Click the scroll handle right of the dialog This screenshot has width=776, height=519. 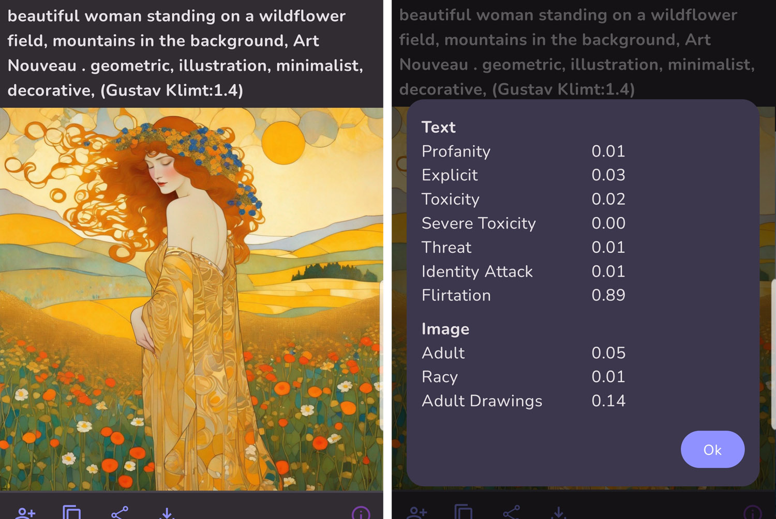(x=773, y=355)
